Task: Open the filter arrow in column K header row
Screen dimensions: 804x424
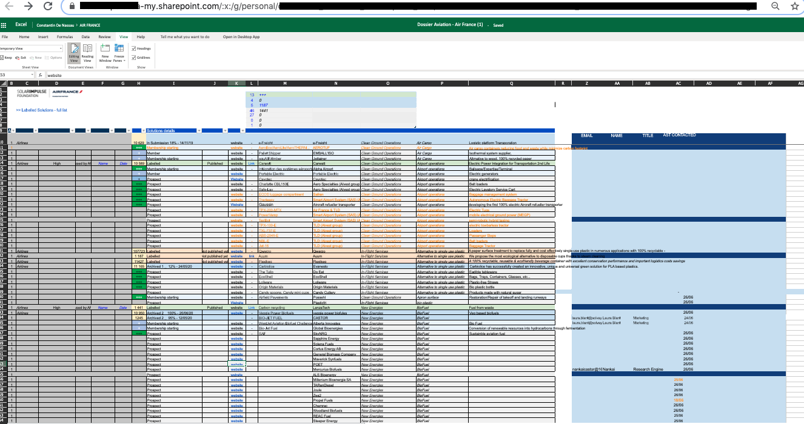Action: click(x=243, y=131)
